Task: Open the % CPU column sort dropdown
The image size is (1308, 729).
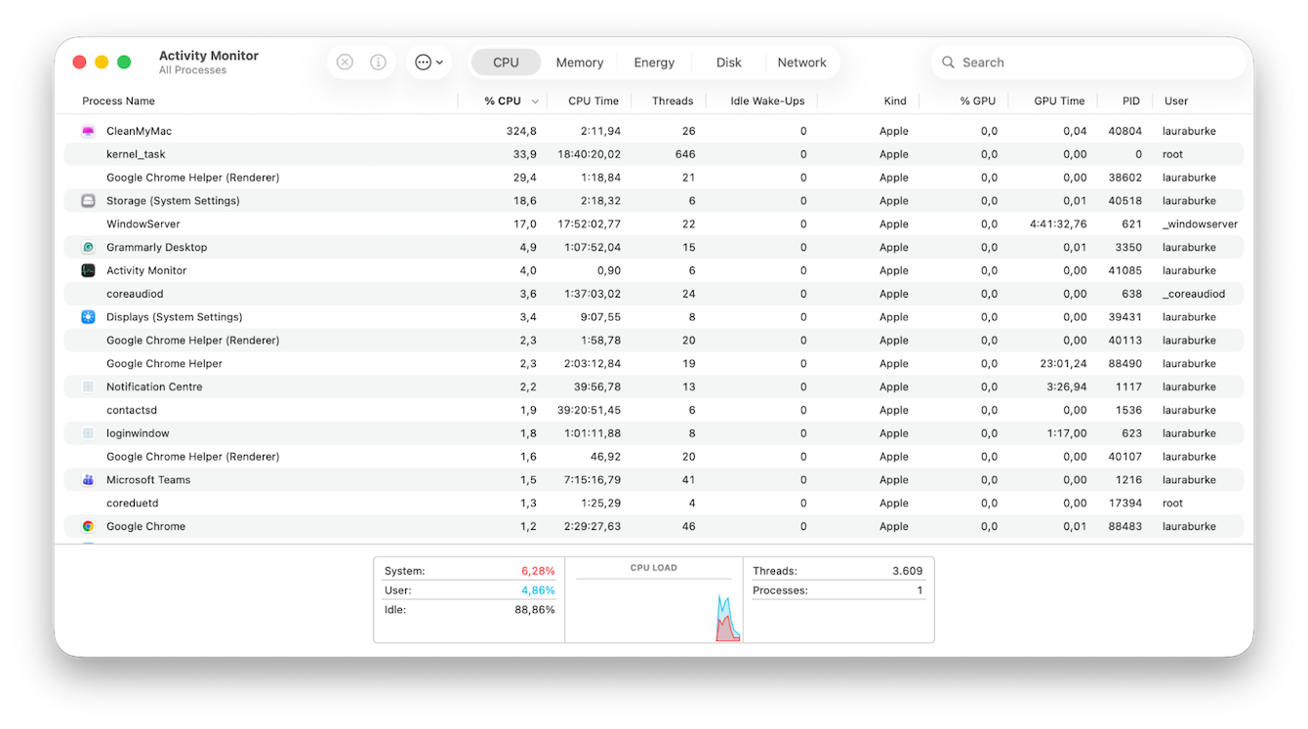Action: (536, 101)
